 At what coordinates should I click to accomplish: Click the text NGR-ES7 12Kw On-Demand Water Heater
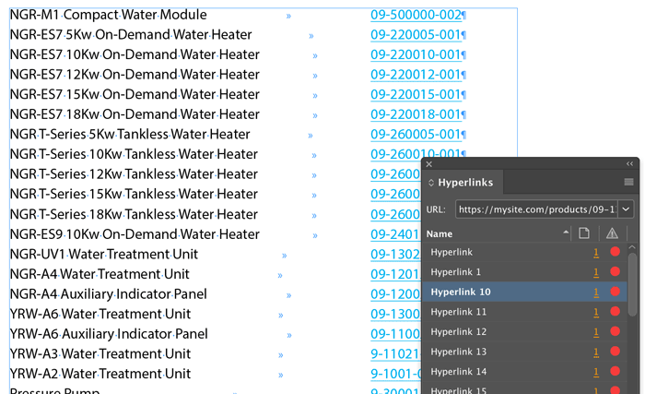135,75
